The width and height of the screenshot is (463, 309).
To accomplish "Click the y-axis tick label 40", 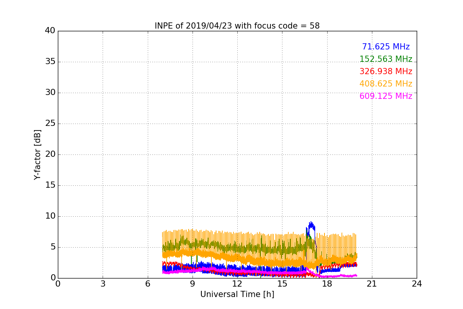I will (x=50, y=31).
